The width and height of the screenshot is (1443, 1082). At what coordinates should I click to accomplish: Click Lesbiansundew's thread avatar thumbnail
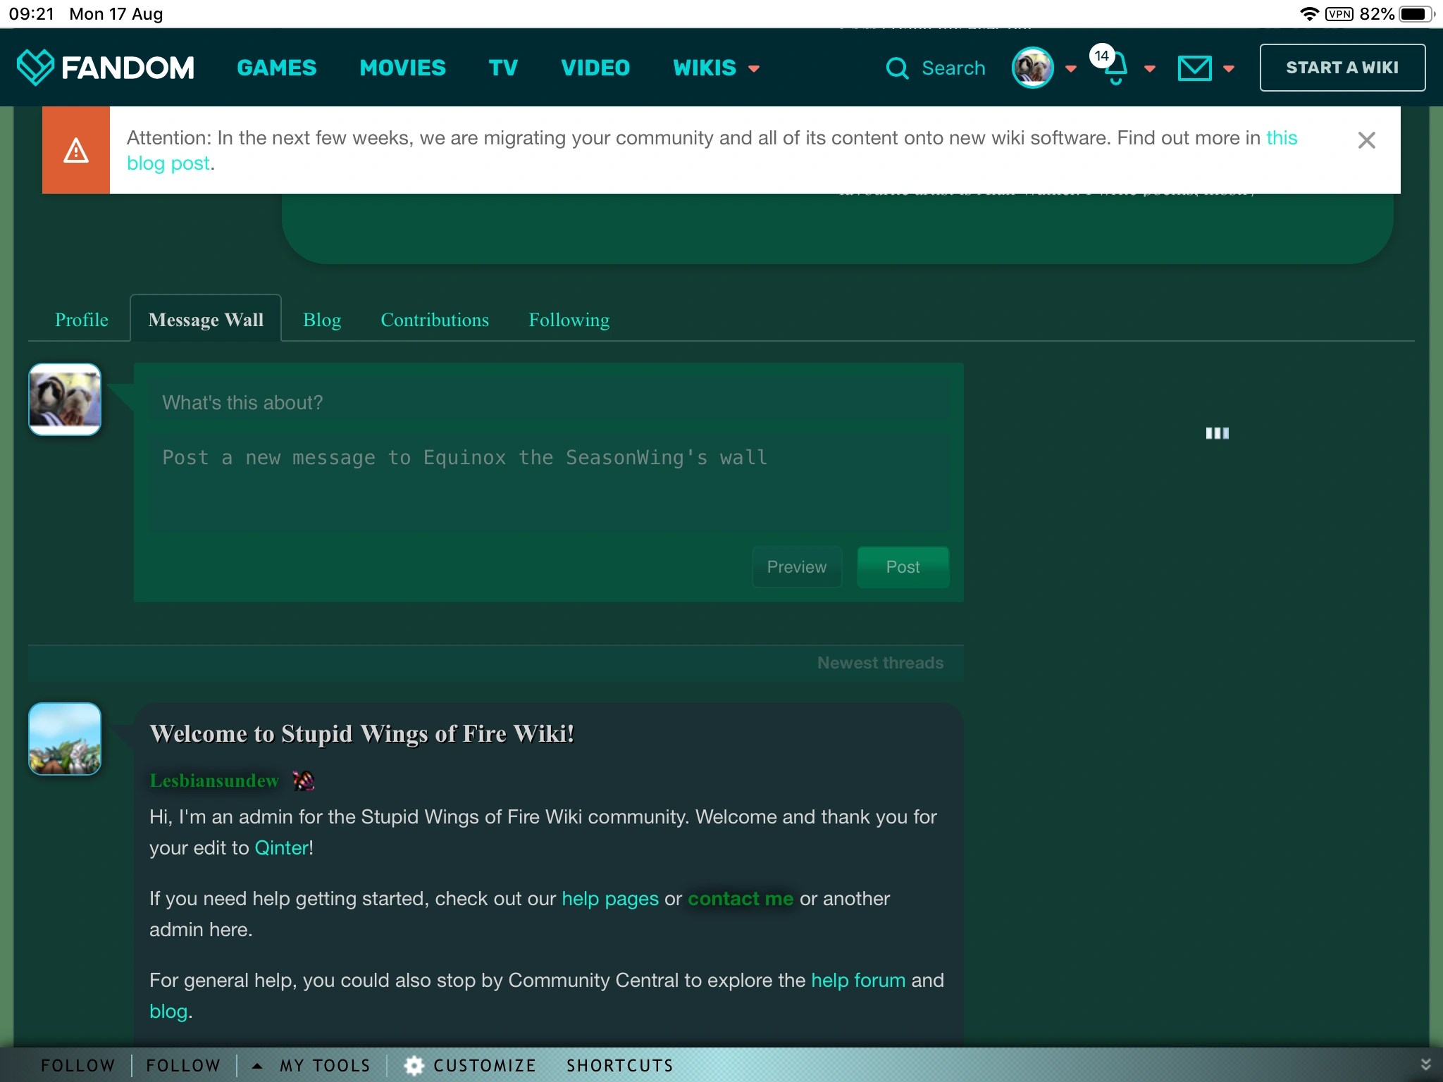[65, 738]
